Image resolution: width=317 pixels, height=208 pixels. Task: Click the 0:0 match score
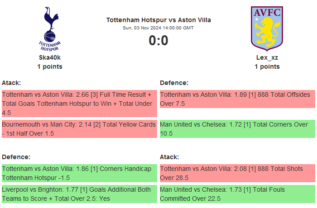[158, 41]
